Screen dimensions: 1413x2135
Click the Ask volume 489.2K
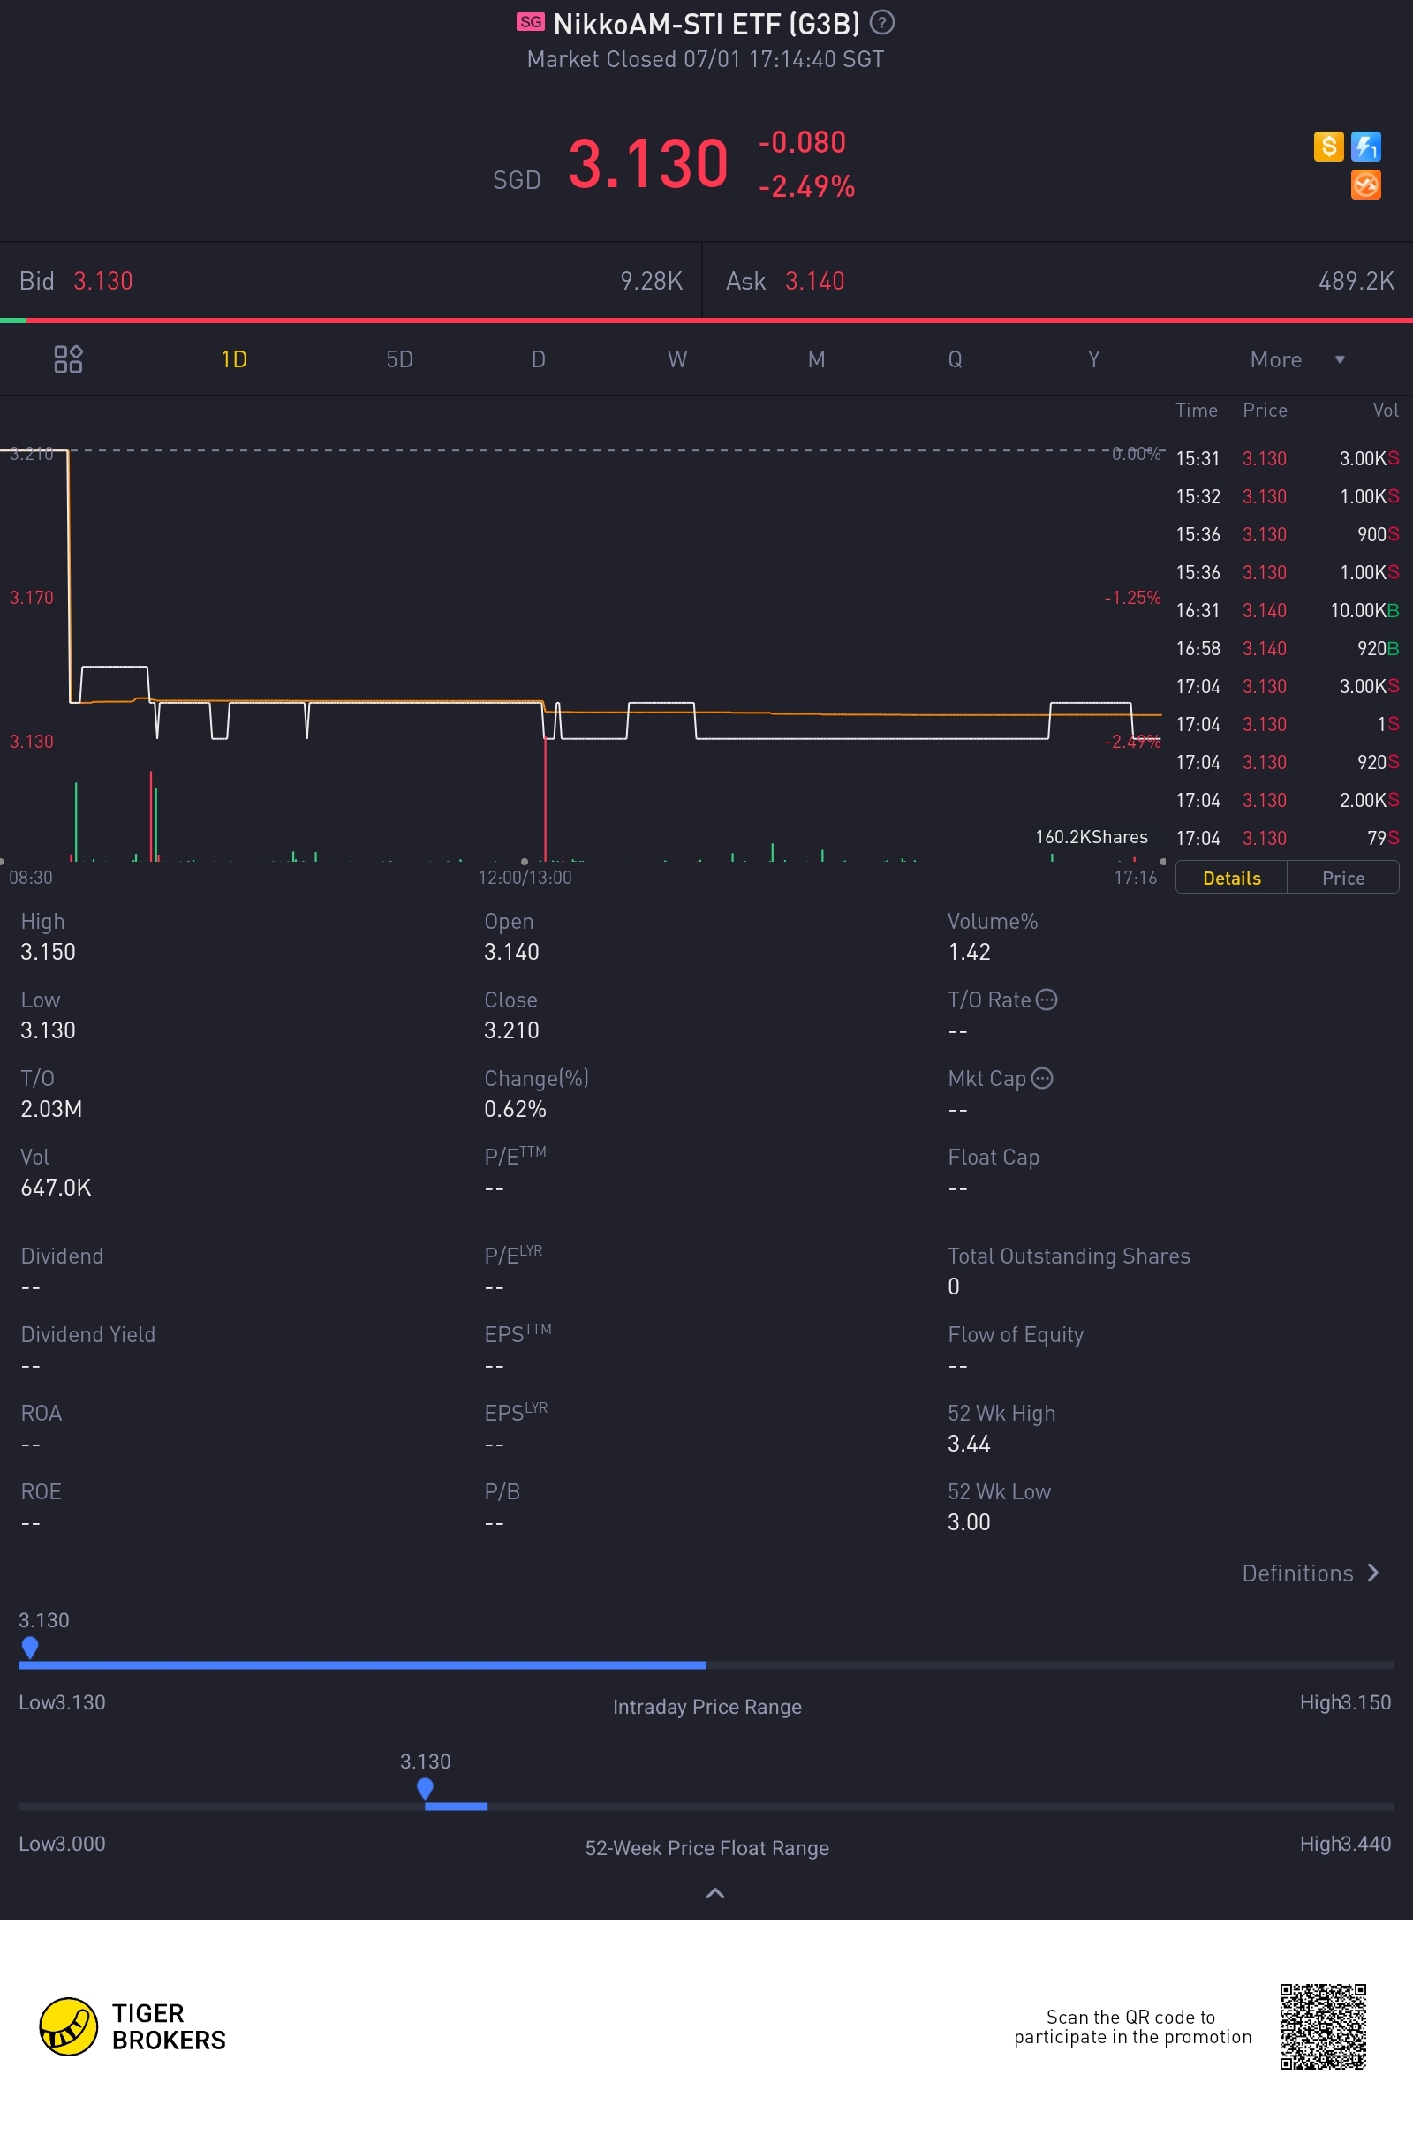(1356, 281)
